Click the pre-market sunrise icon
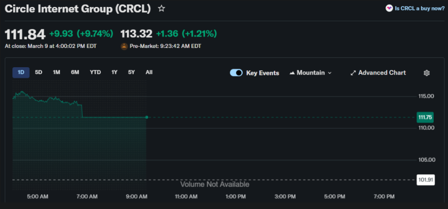The image size is (448, 209). [124, 46]
